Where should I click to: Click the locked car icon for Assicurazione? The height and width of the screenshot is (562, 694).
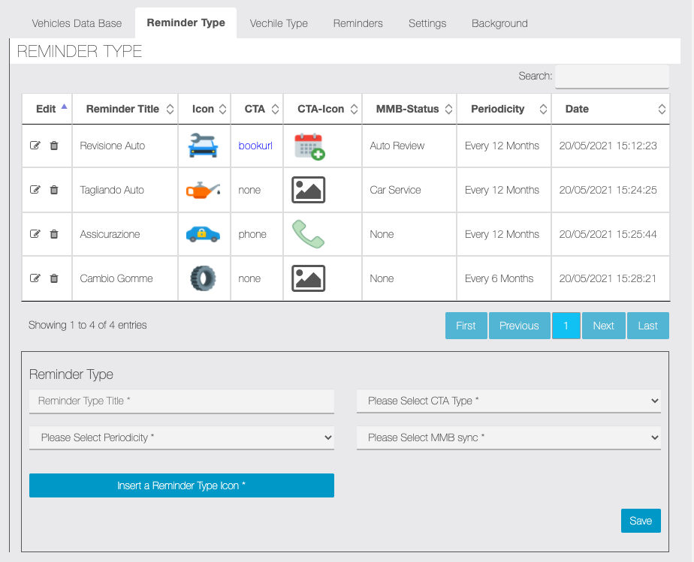[203, 234]
